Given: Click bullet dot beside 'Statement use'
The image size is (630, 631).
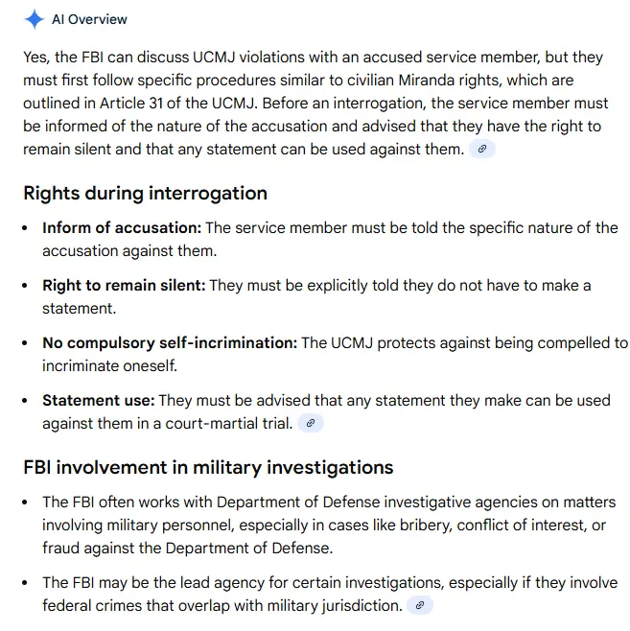Looking at the screenshot, I should pyautogui.click(x=27, y=401).
